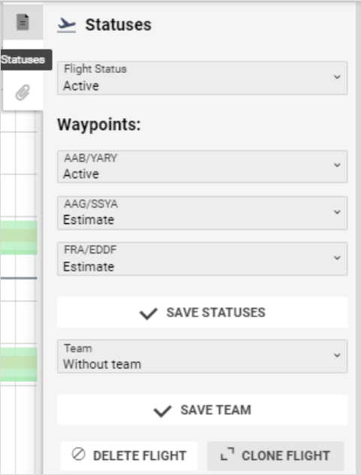Click the DELETE FLIGHT button text
Viewport: 361px width, 475px height.
click(x=140, y=455)
